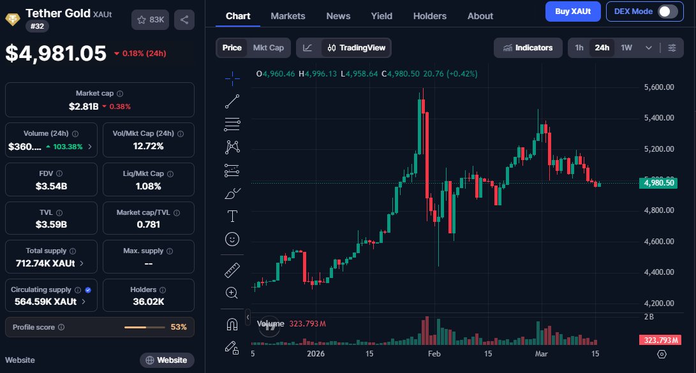The width and height of the screenshot is (696, 373).
Task: Add Tether Gold to watchlist star
Action: click(x=150, y=20)
